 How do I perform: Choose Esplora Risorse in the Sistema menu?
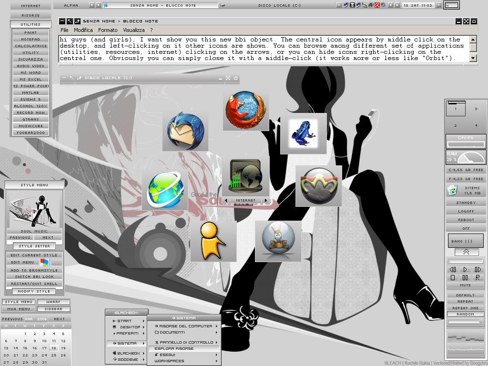pyautogui.click(x=184, y=348)
